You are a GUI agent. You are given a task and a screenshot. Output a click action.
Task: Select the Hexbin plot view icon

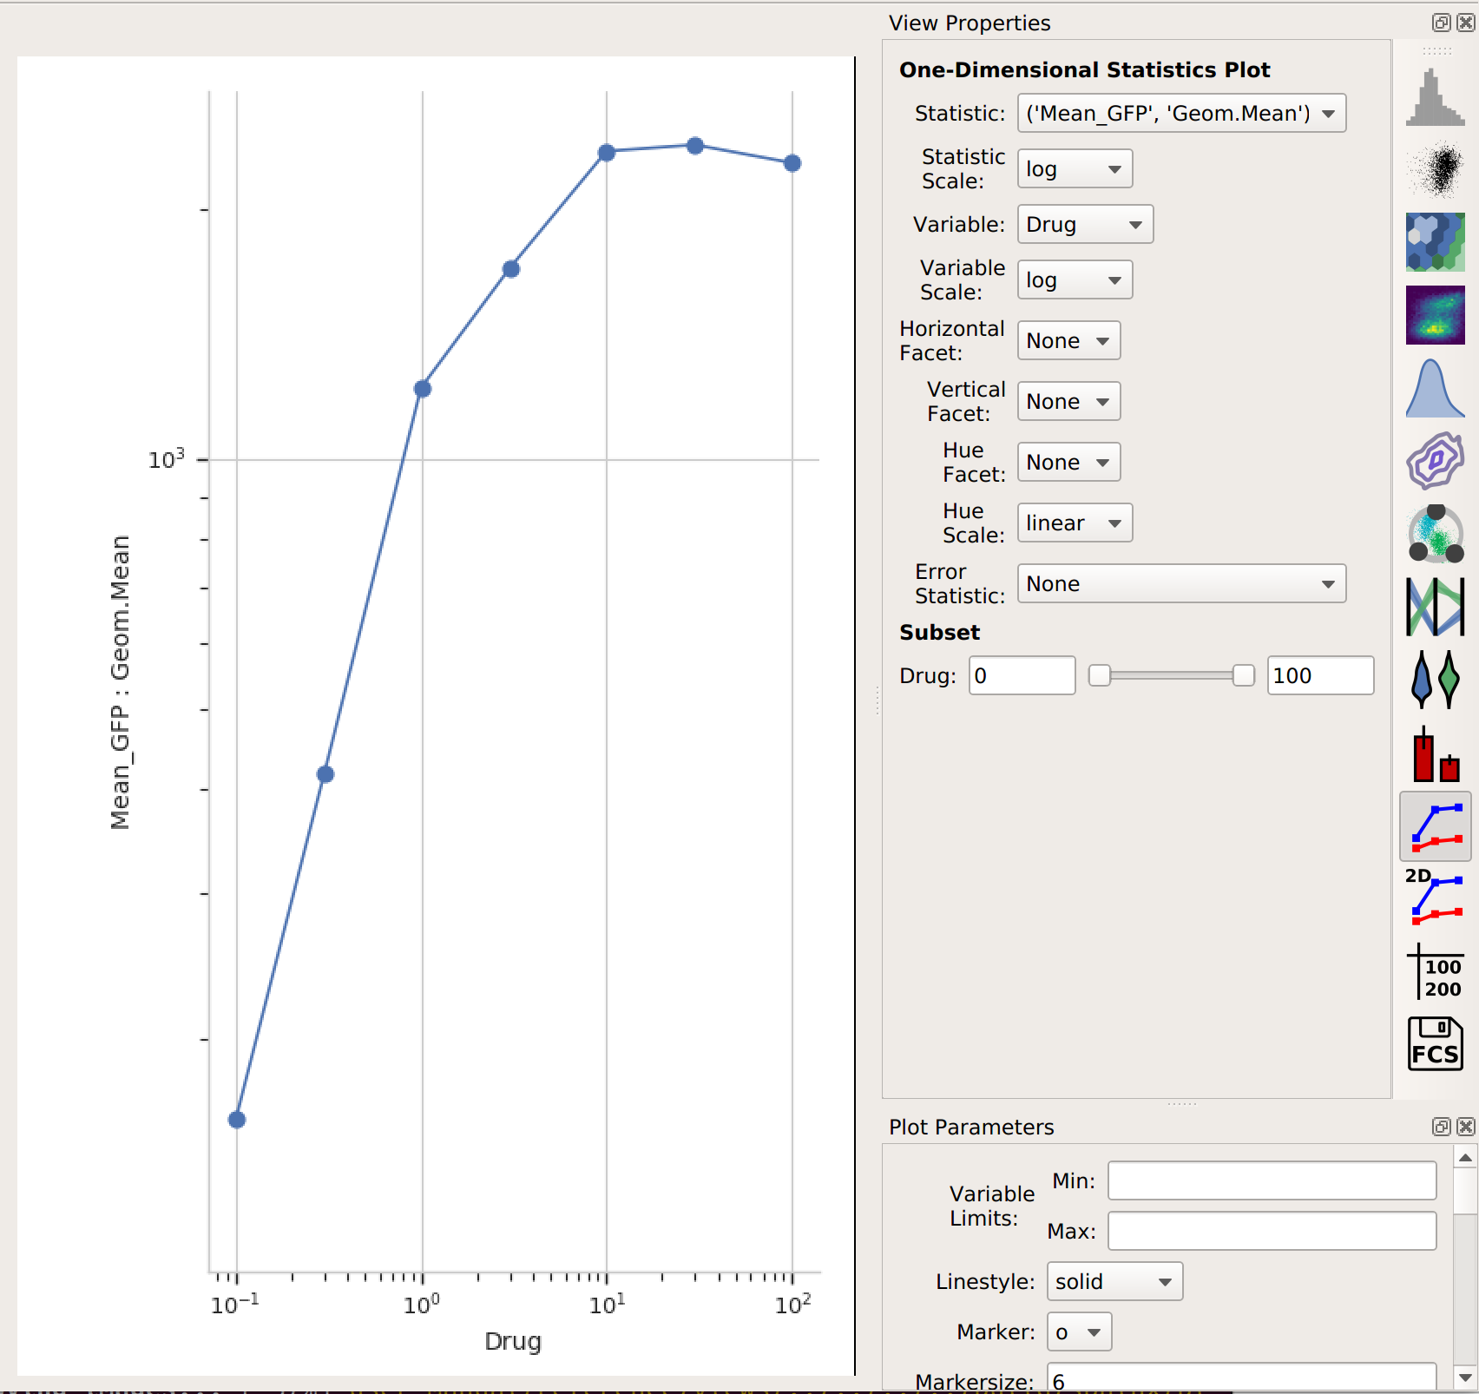tap(1435, 242)
